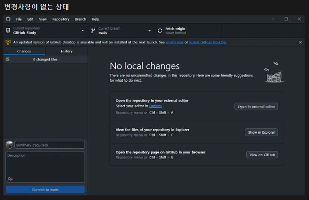The height and width of the screenshot is (200, 309).
Task: Click the branch icon beside Current branch
Action: pos(93,30)
